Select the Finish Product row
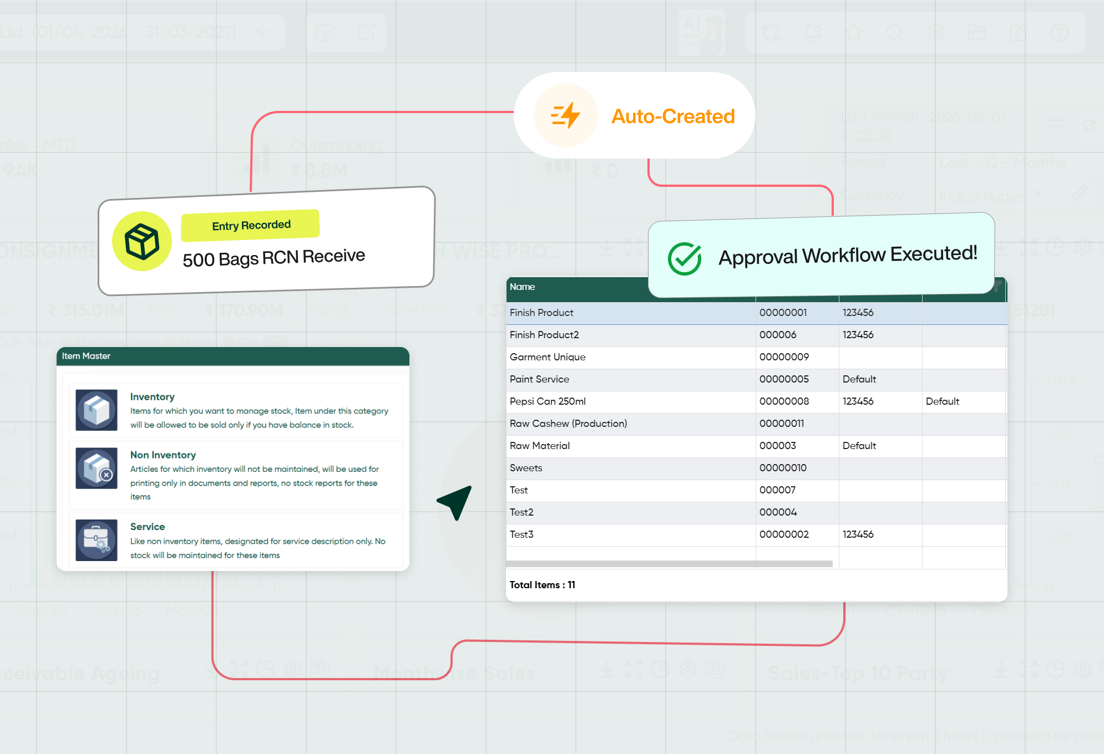Screen dimensions: 1104x754 756,313
